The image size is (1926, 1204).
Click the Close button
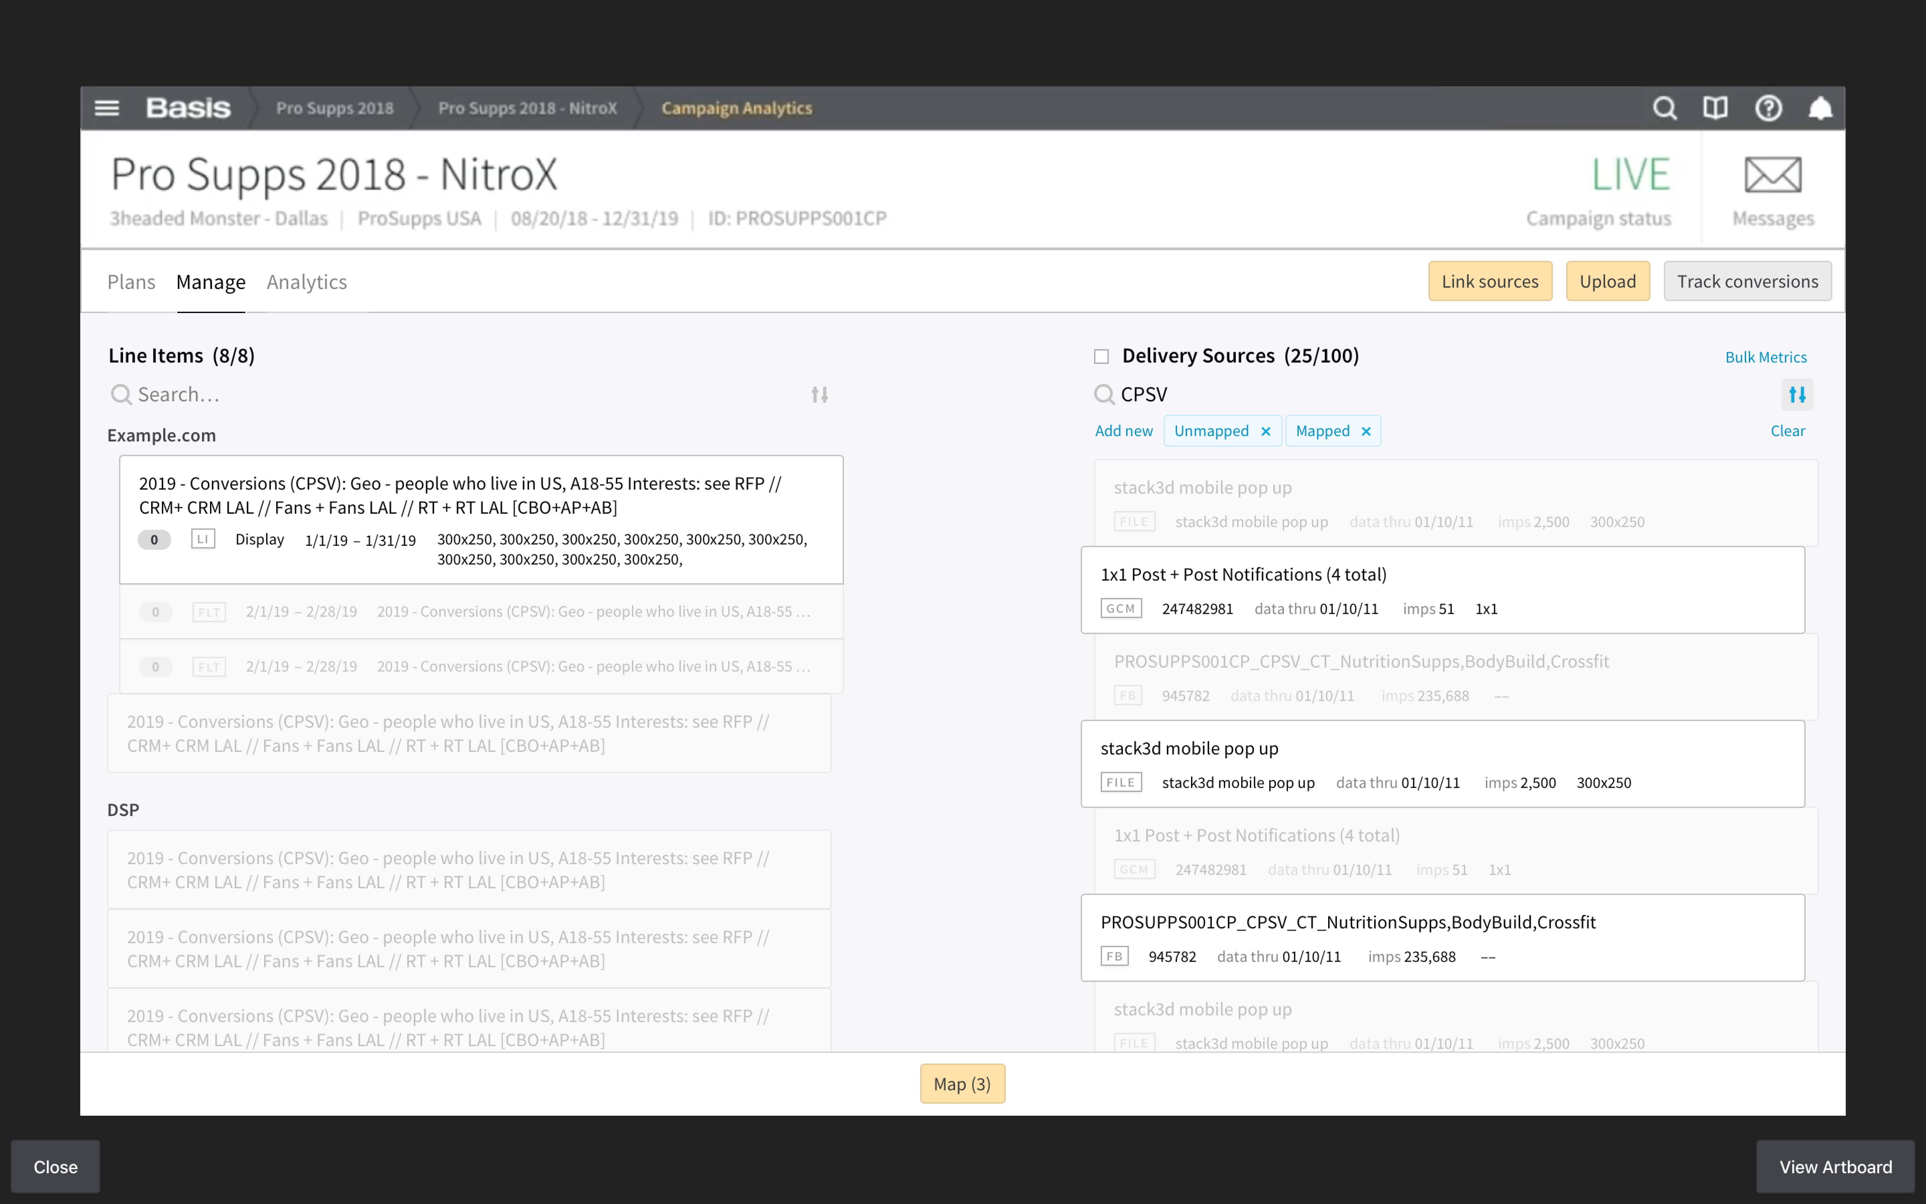[56, 1167]
